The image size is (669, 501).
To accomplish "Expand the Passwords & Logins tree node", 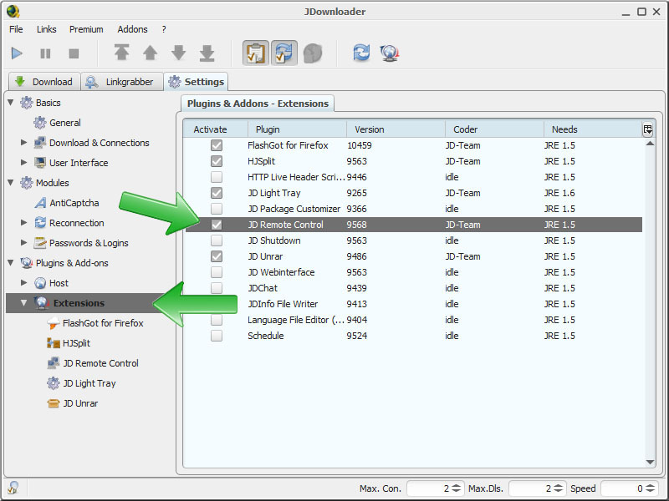I will tap(24, 243).
